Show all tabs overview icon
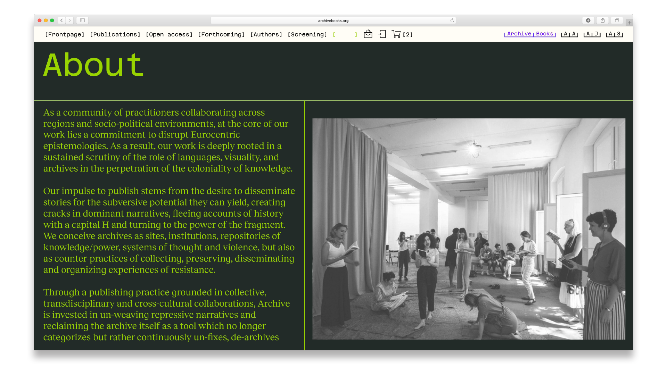Screen dimensions: 667x375 [617, 20]
